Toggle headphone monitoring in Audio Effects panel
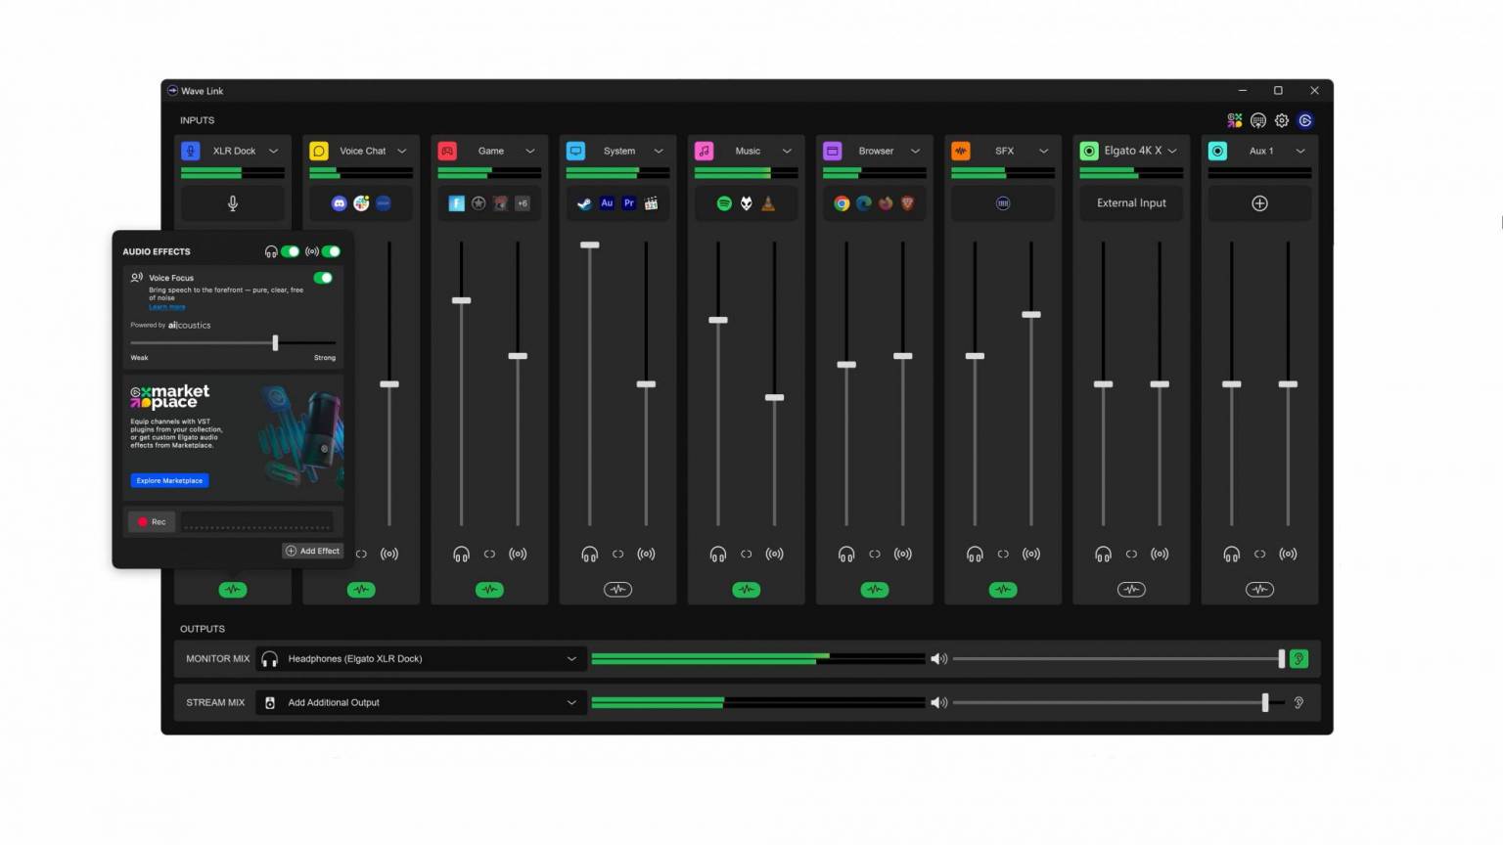The image size is (1503, 845). [290, 251]
